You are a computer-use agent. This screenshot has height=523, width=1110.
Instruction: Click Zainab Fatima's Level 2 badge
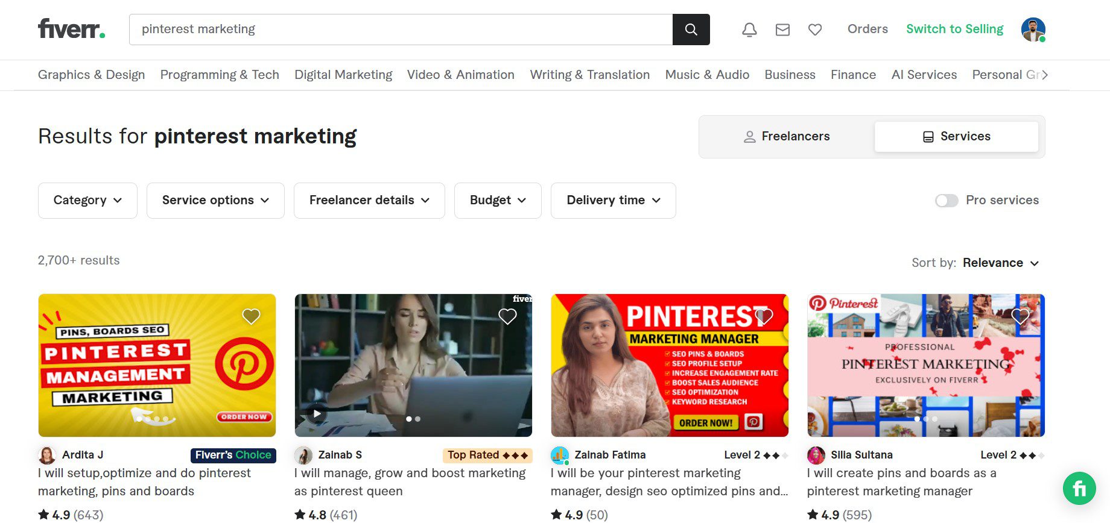[x=756, y=455]
